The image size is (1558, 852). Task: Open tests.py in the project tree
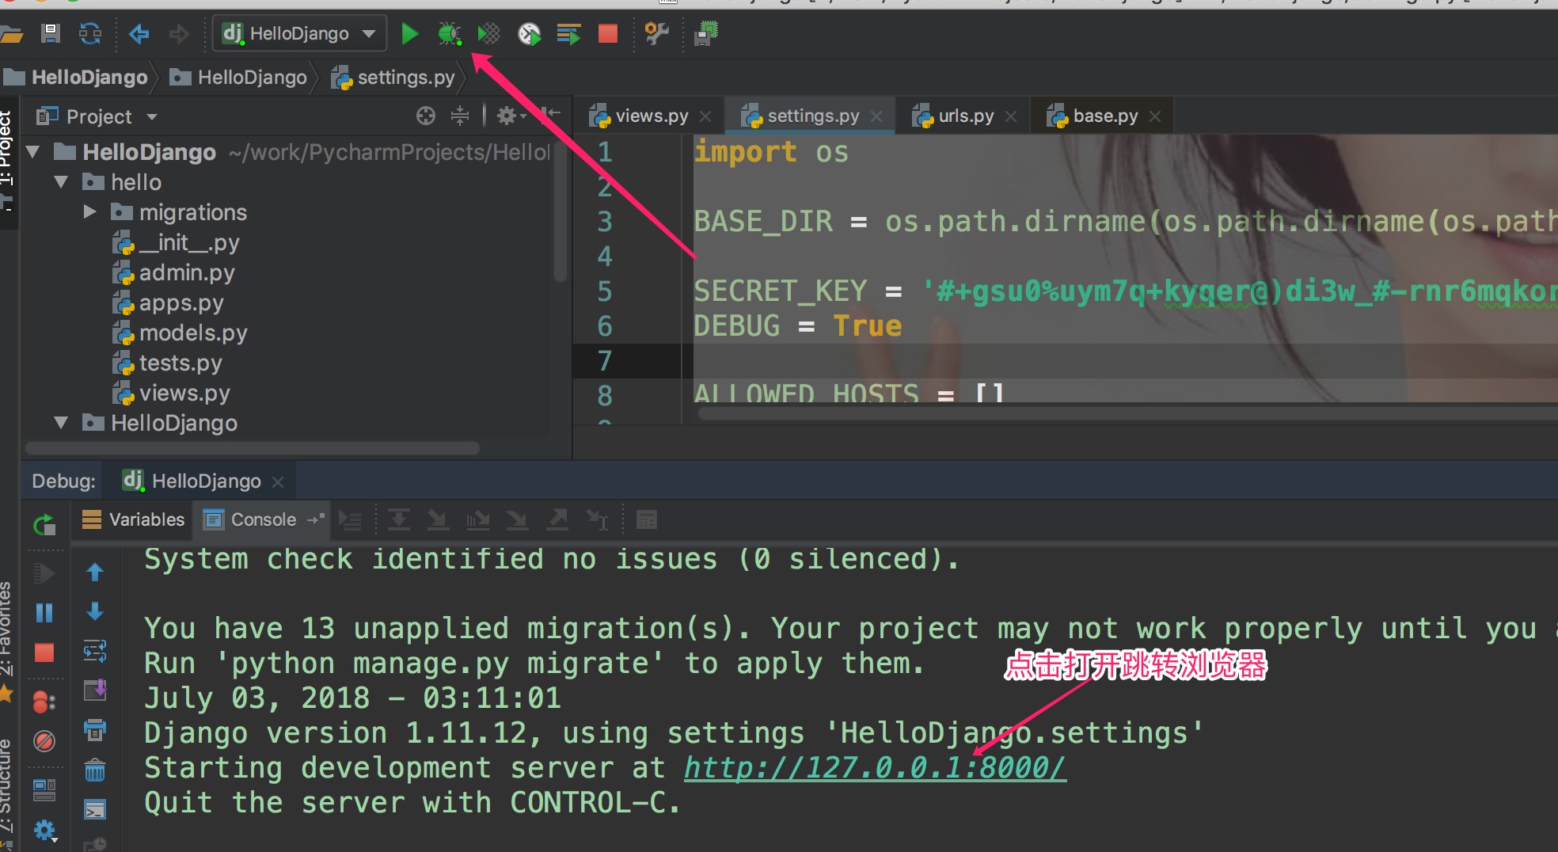tap(168, 363)
